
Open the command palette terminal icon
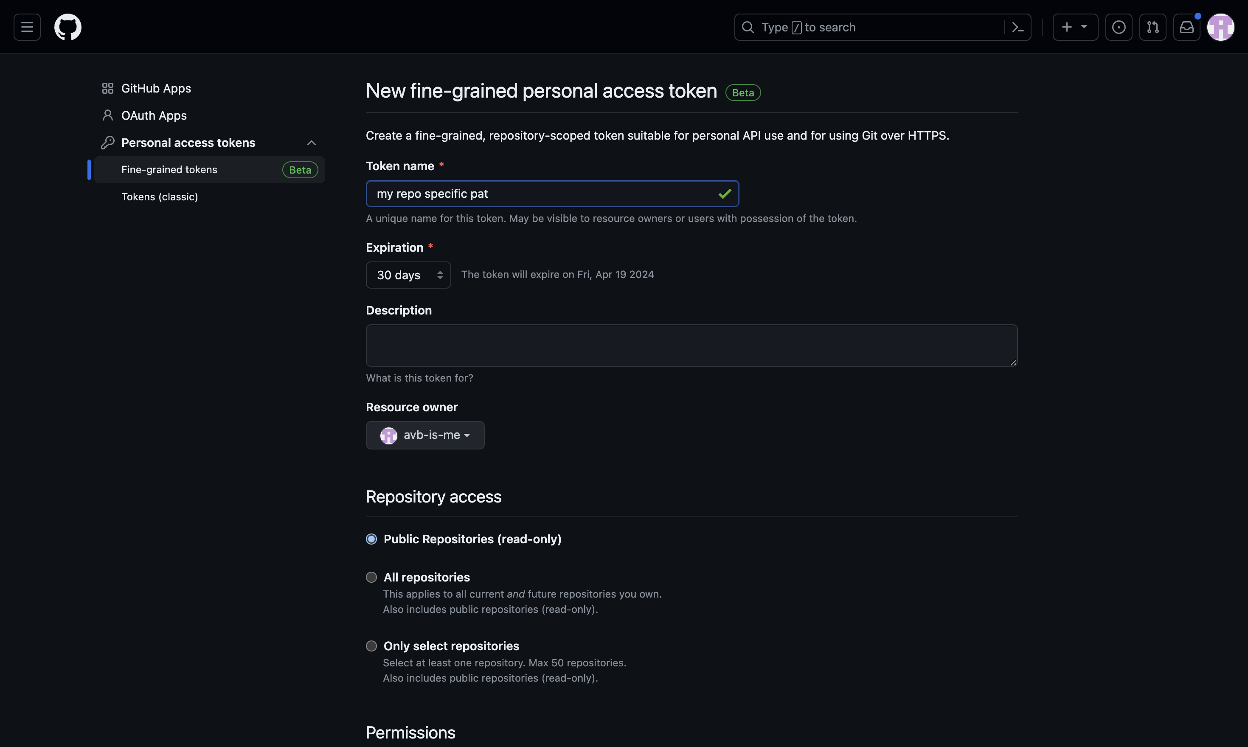tap(1018, 27)
